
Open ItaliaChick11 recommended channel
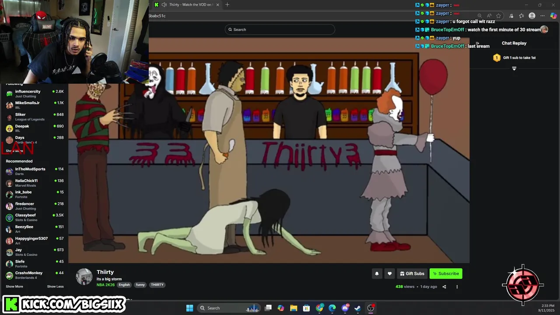(34, 183)
